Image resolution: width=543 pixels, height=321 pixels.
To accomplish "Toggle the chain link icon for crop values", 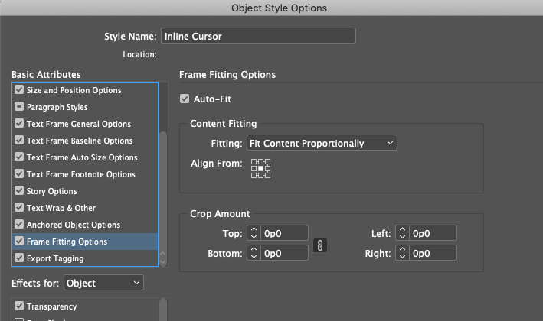I will point(320,245).
